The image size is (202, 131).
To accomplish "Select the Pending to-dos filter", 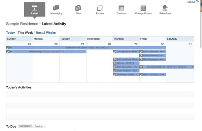I will point(38,126).
